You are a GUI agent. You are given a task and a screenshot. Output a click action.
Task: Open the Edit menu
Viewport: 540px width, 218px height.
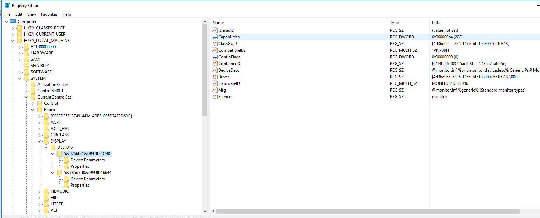tap(19, 14)
